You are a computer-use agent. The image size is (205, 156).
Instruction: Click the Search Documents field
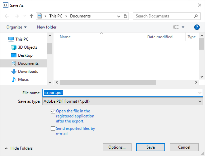(164, 16)
